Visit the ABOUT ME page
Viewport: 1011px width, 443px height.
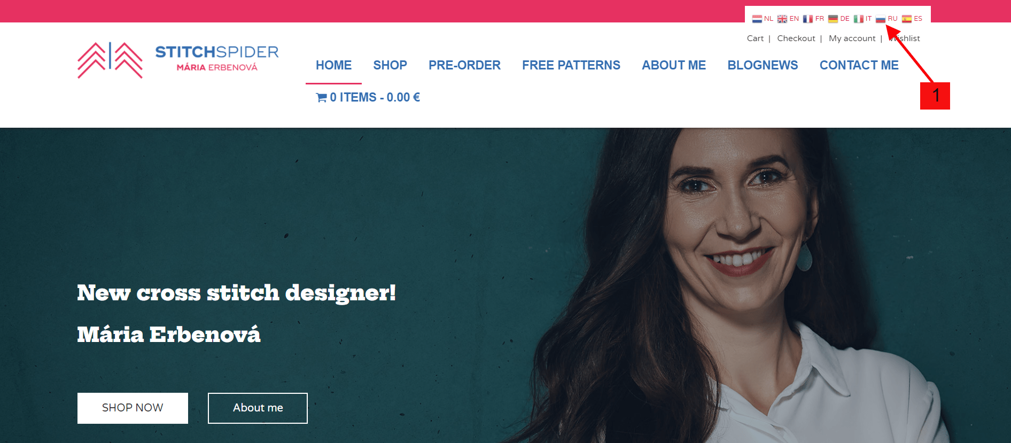pos(674,65)
